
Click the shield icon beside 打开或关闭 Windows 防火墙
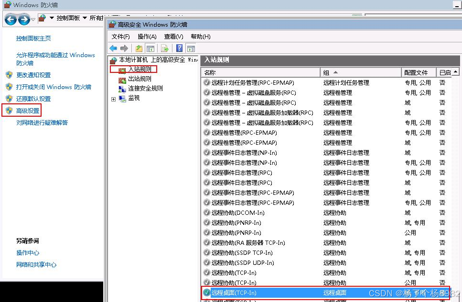pyautogui.click(x=9, y=87)
